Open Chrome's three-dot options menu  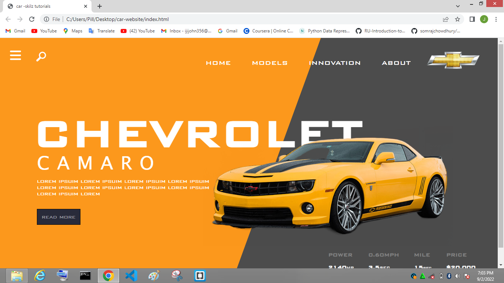496,19
